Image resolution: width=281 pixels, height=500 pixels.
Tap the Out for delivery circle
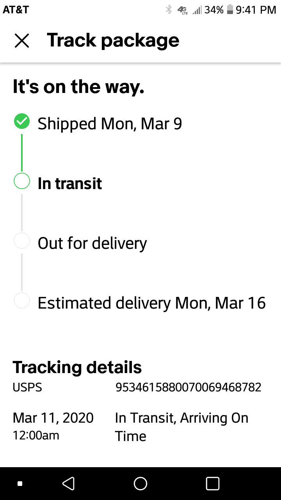tap(22, 241)
